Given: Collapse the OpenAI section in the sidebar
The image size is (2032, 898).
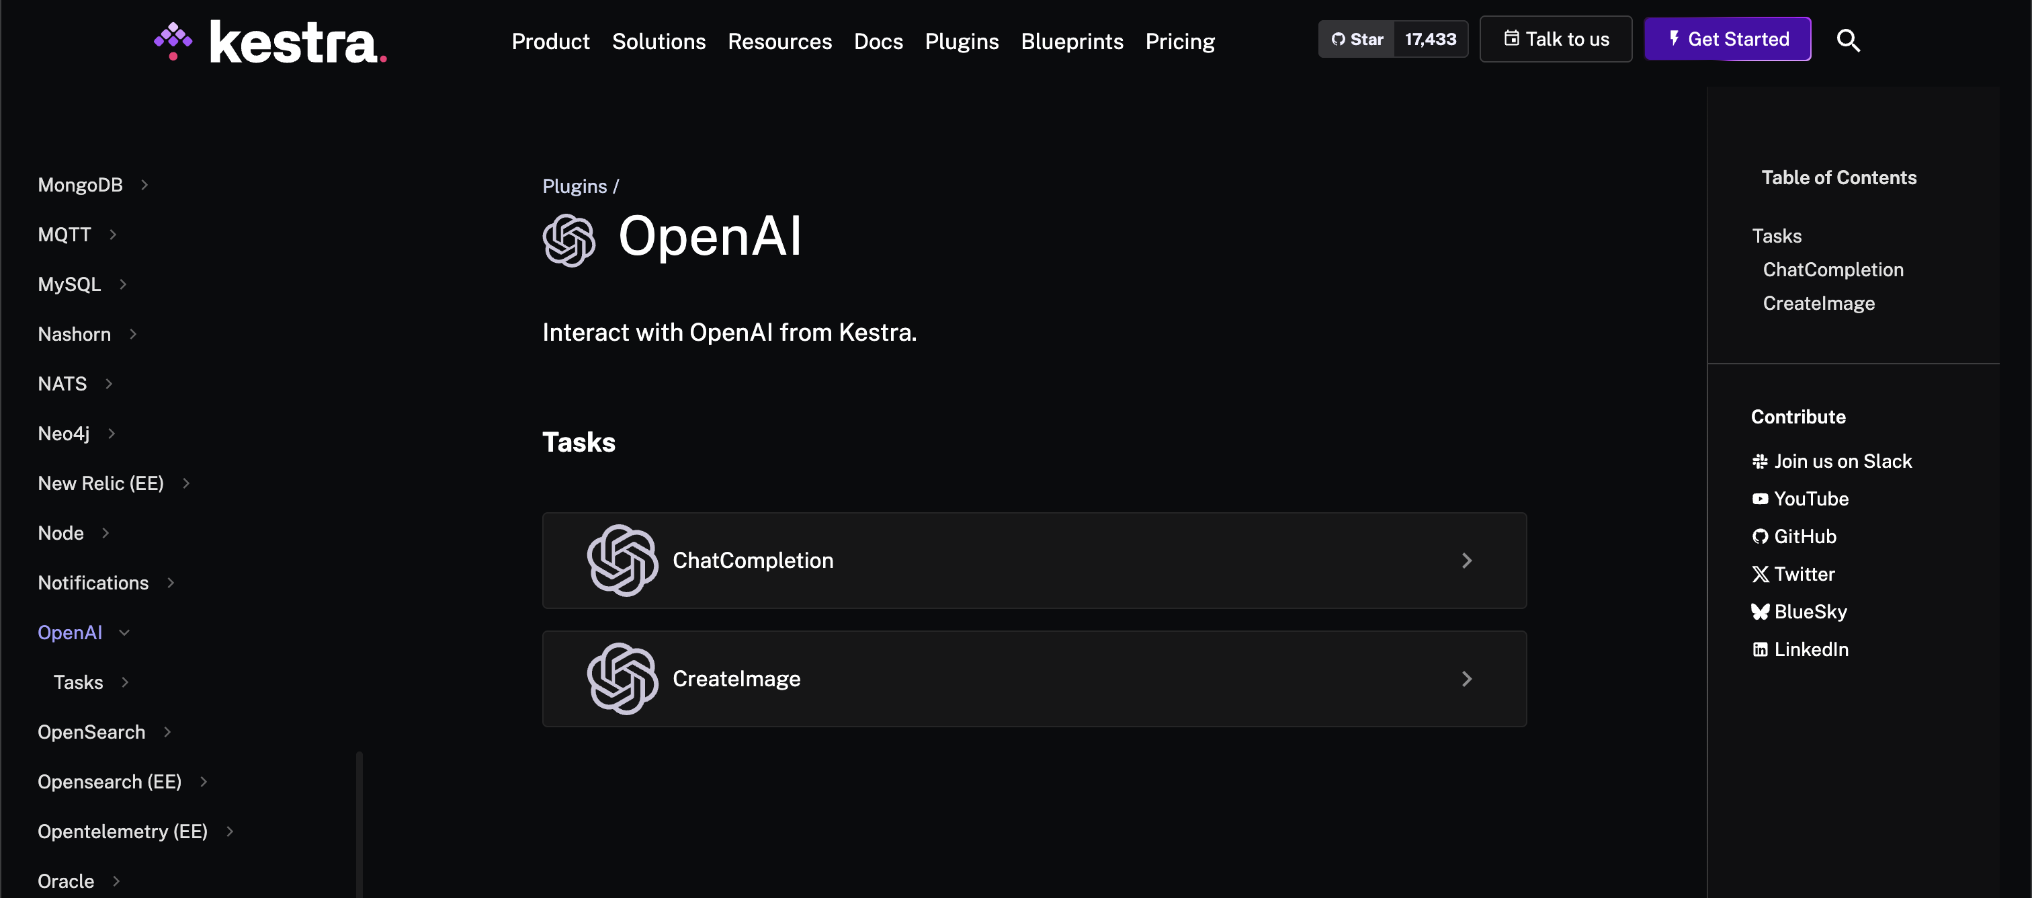Looking at the screenshot, I should pyautogui.click(x=124, y=632).
